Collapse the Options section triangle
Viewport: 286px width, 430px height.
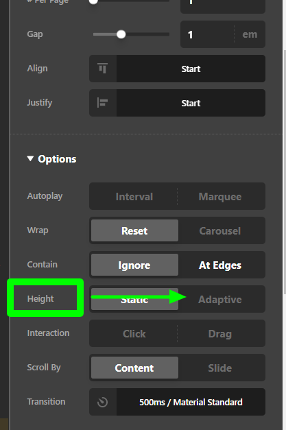[30, 159]
